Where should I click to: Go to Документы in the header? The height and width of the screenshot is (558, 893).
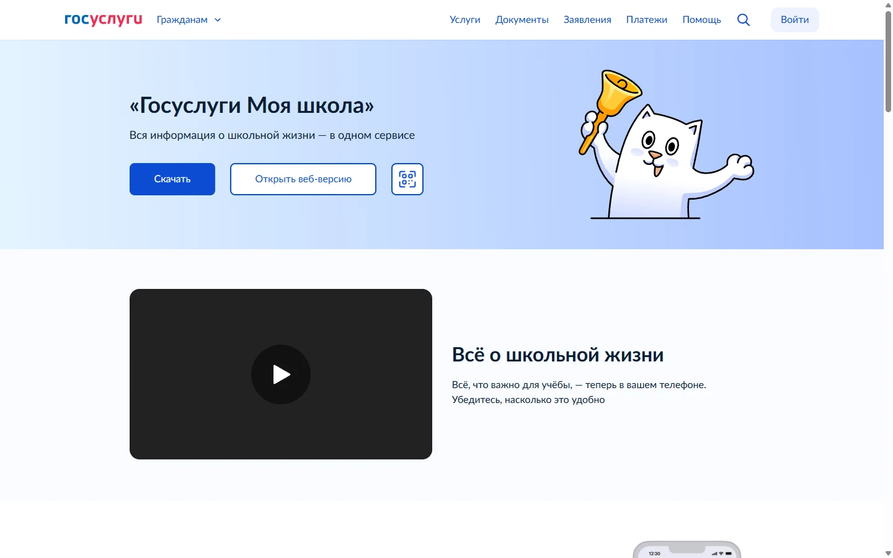pyautogui.click(x=522, y=20)
